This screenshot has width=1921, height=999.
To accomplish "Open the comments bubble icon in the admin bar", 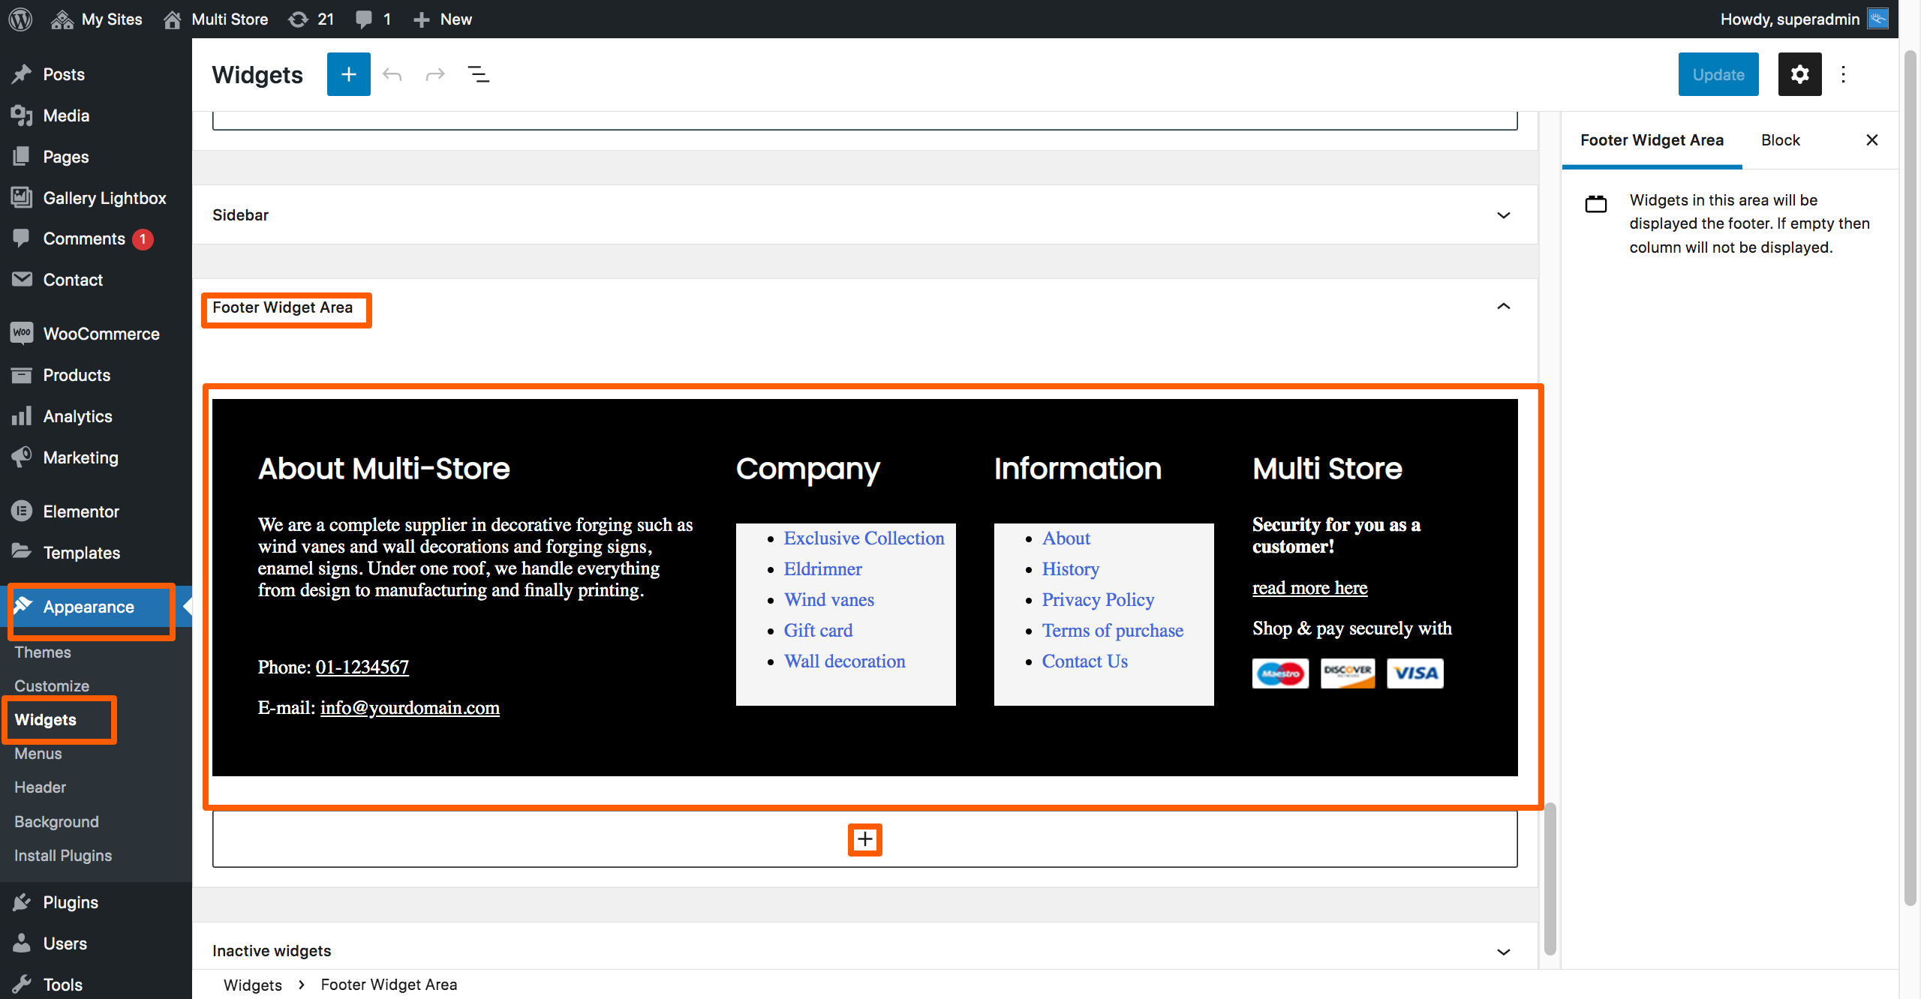I will coord(365,19).
